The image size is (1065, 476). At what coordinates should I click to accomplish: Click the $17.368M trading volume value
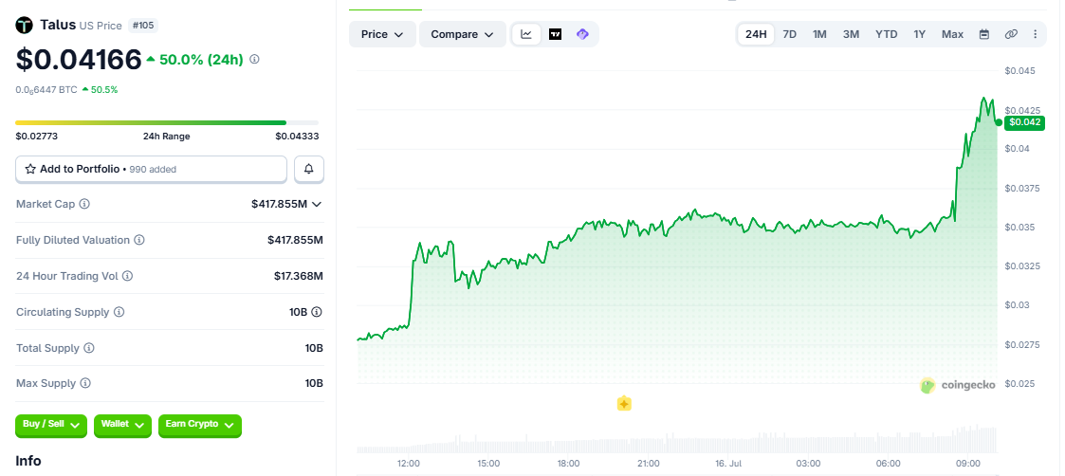[x=298, y=276]
